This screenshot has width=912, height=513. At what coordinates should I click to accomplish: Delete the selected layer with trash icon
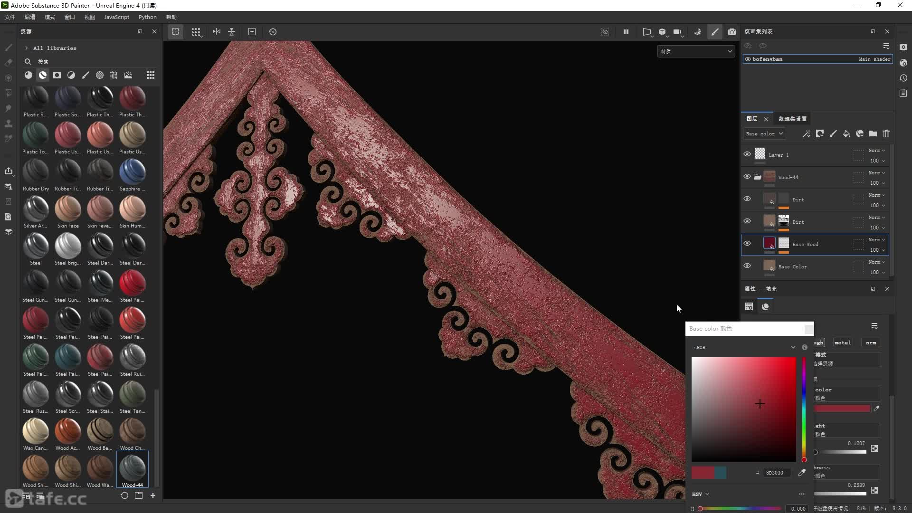tap(886, 134)
